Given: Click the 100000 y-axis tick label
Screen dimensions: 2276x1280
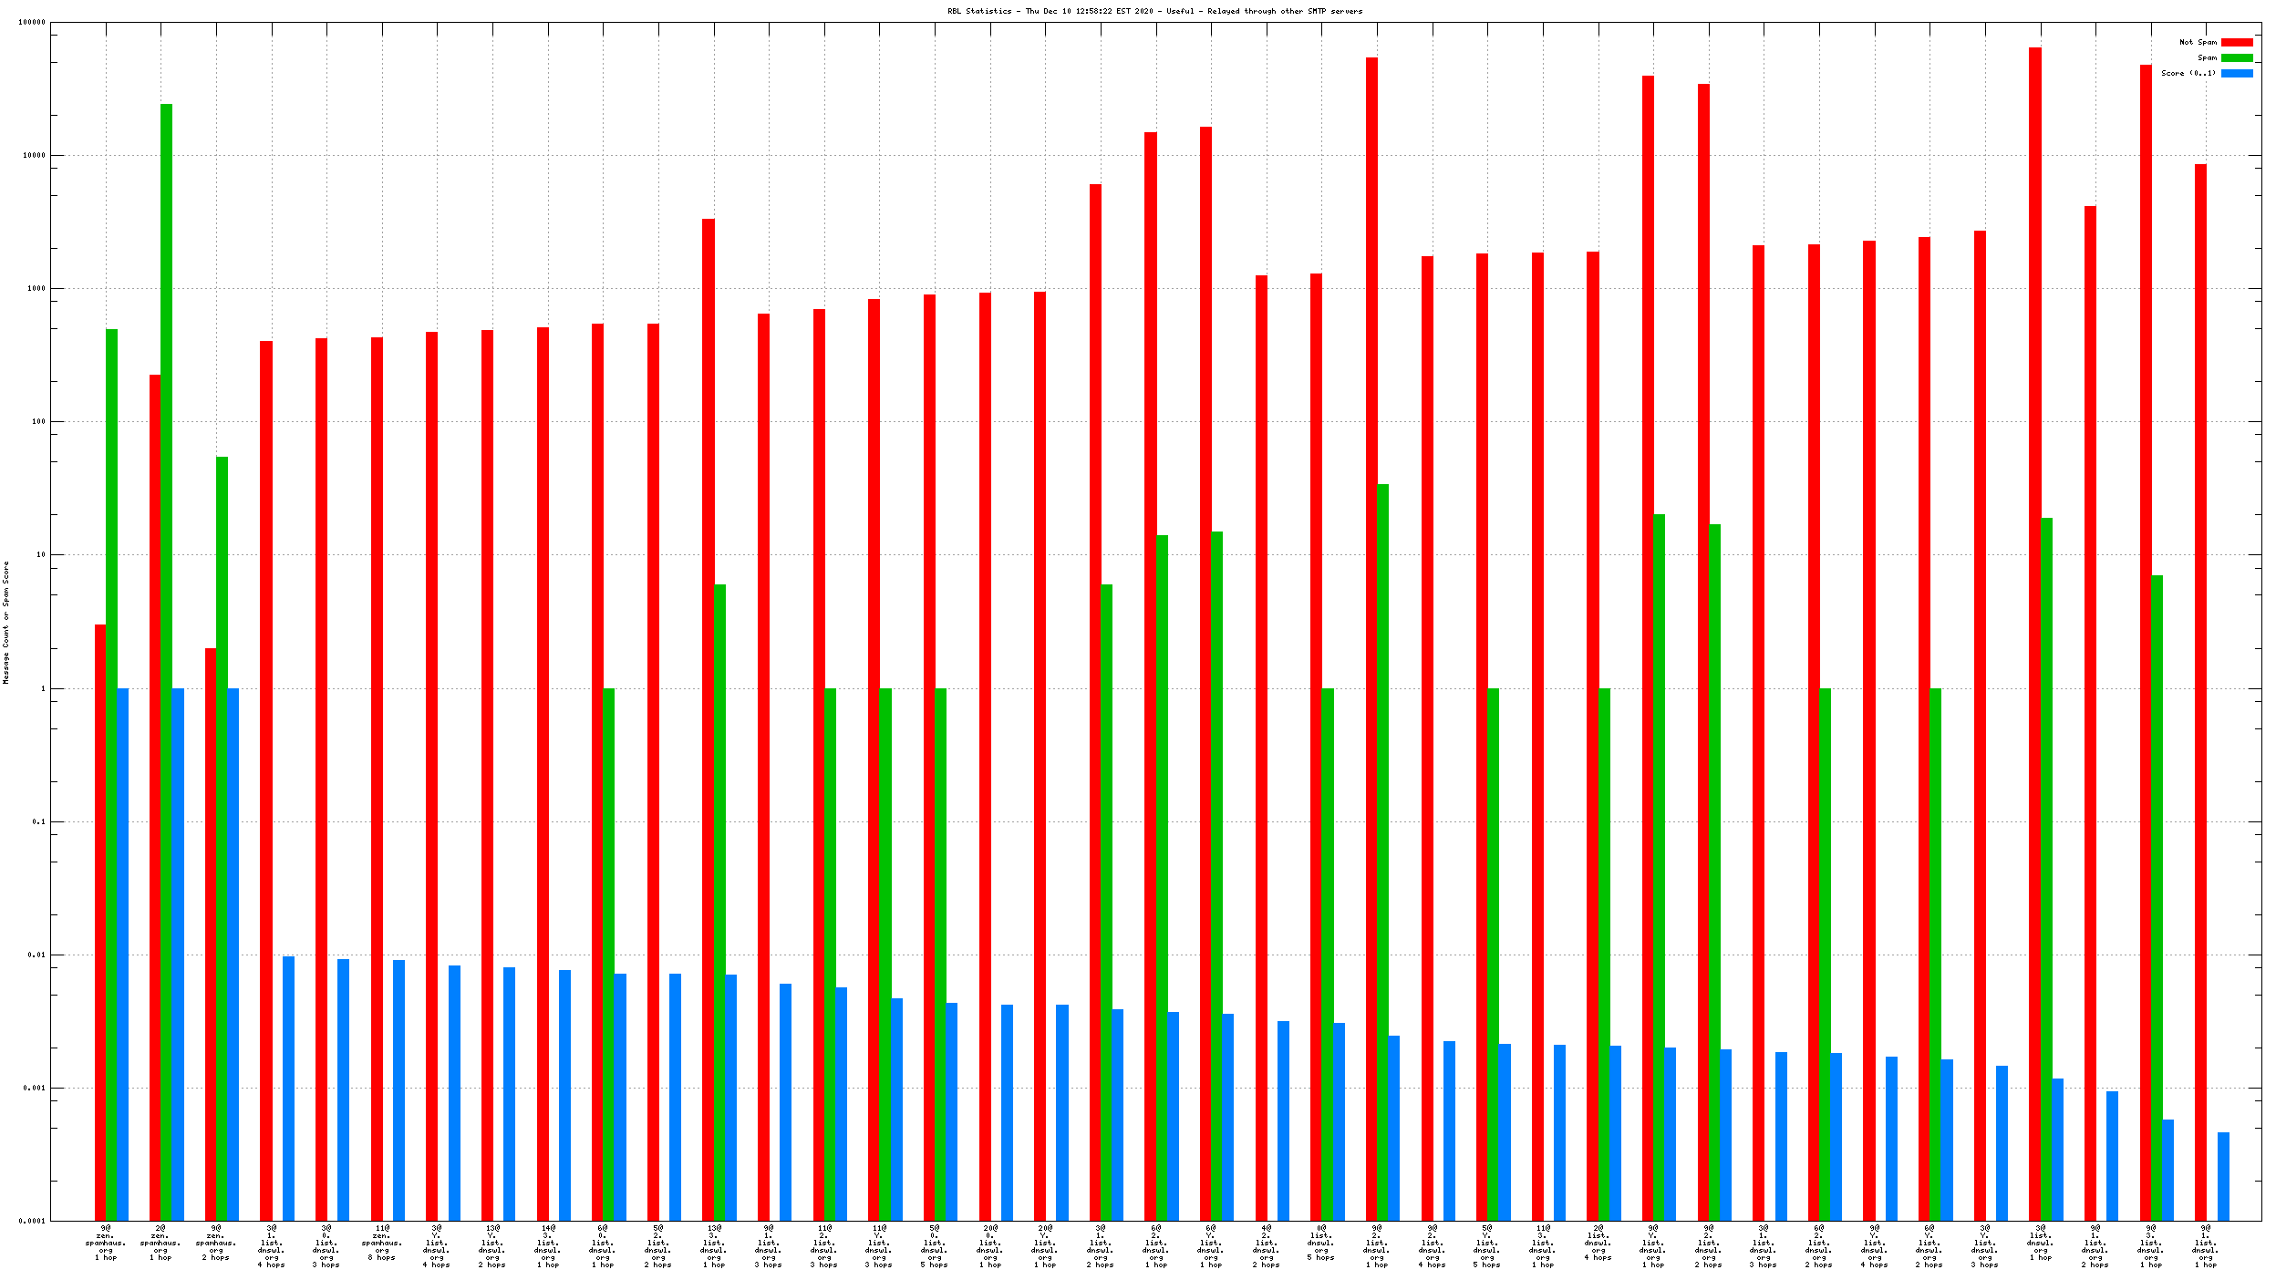Looking at the screenshot, I should click(x=32, y=22).
